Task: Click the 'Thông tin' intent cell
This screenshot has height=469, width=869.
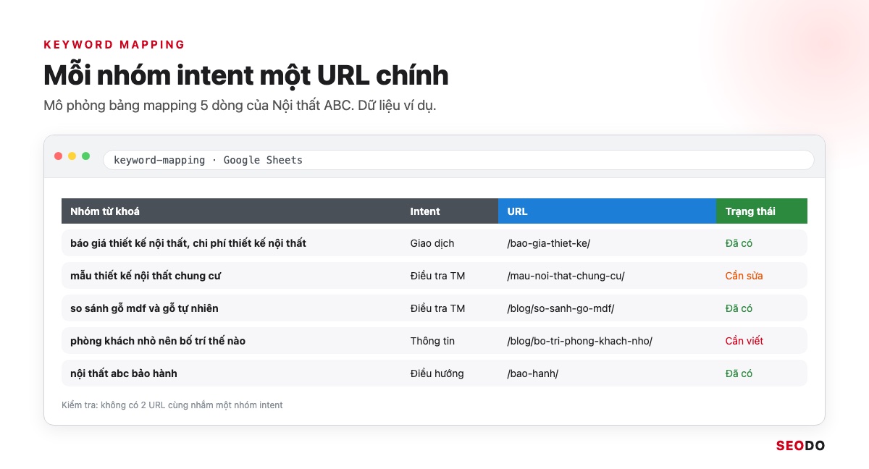Action: point(432,341)
